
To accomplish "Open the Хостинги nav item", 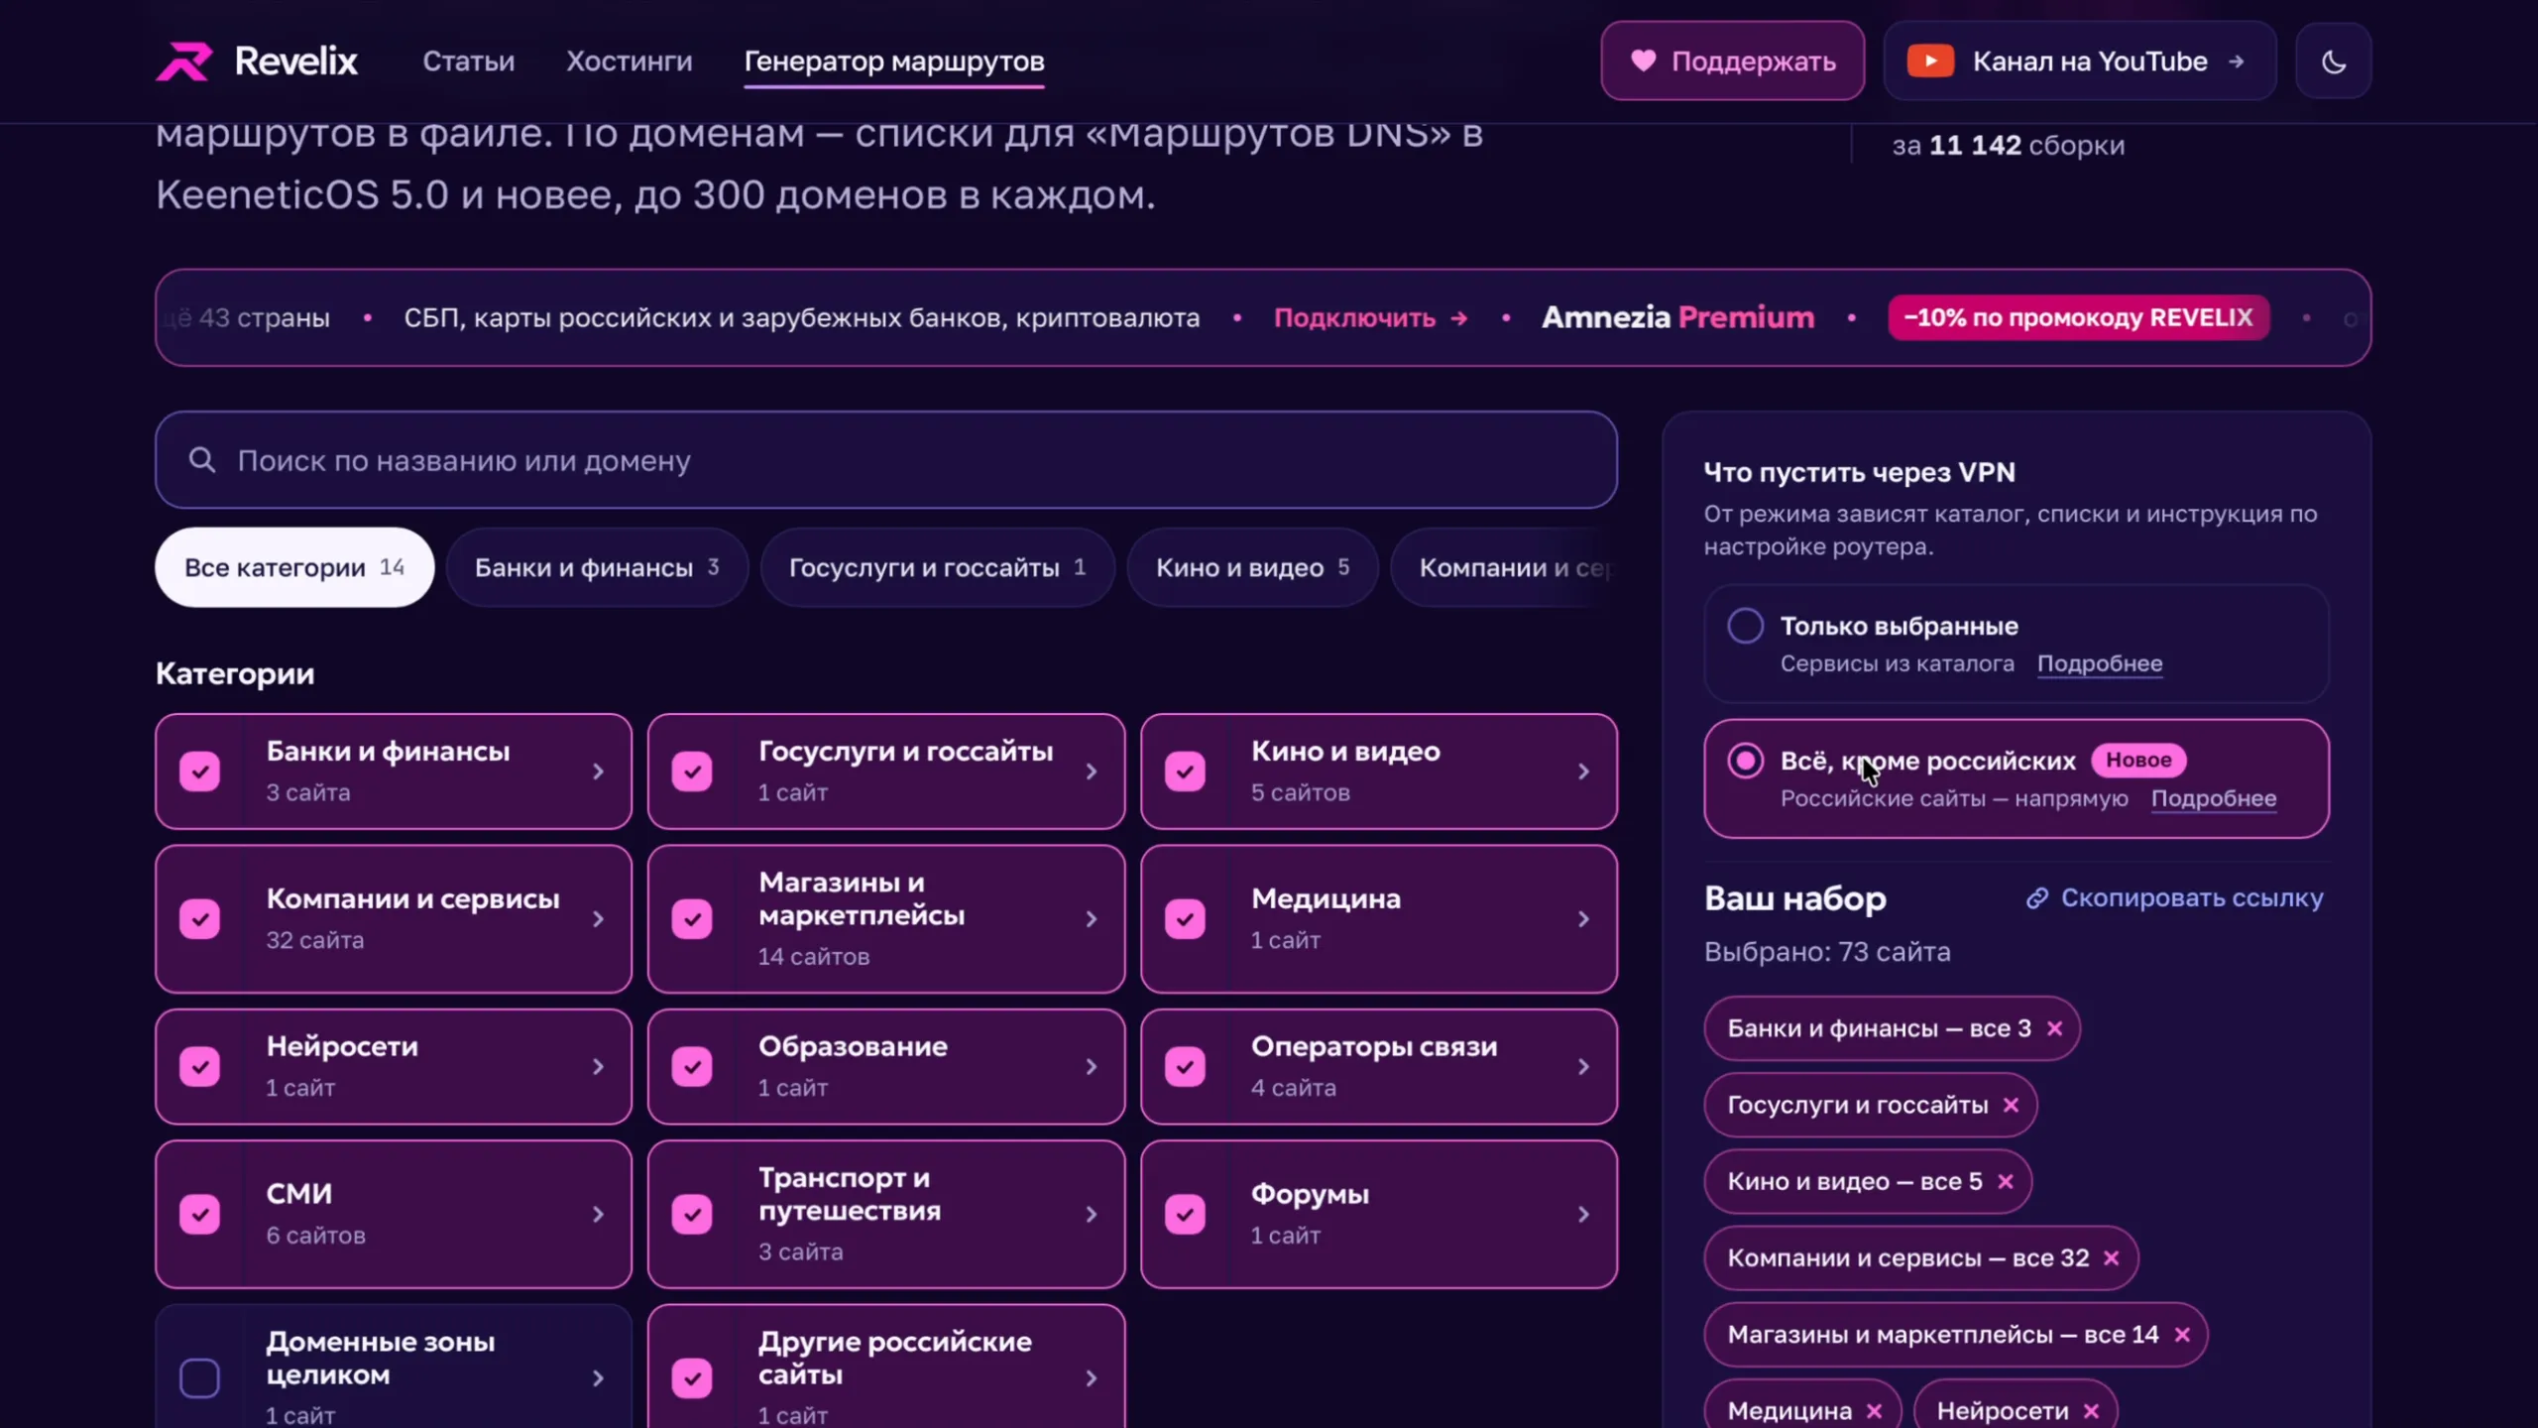I will tap(630, 61).
